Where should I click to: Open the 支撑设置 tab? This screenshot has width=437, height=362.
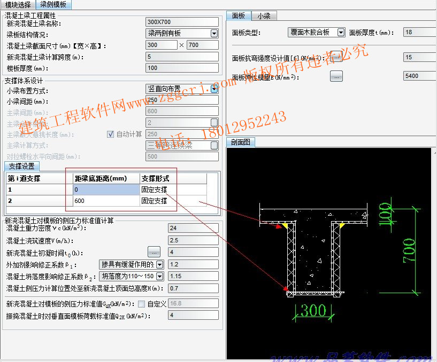(22, 167)
